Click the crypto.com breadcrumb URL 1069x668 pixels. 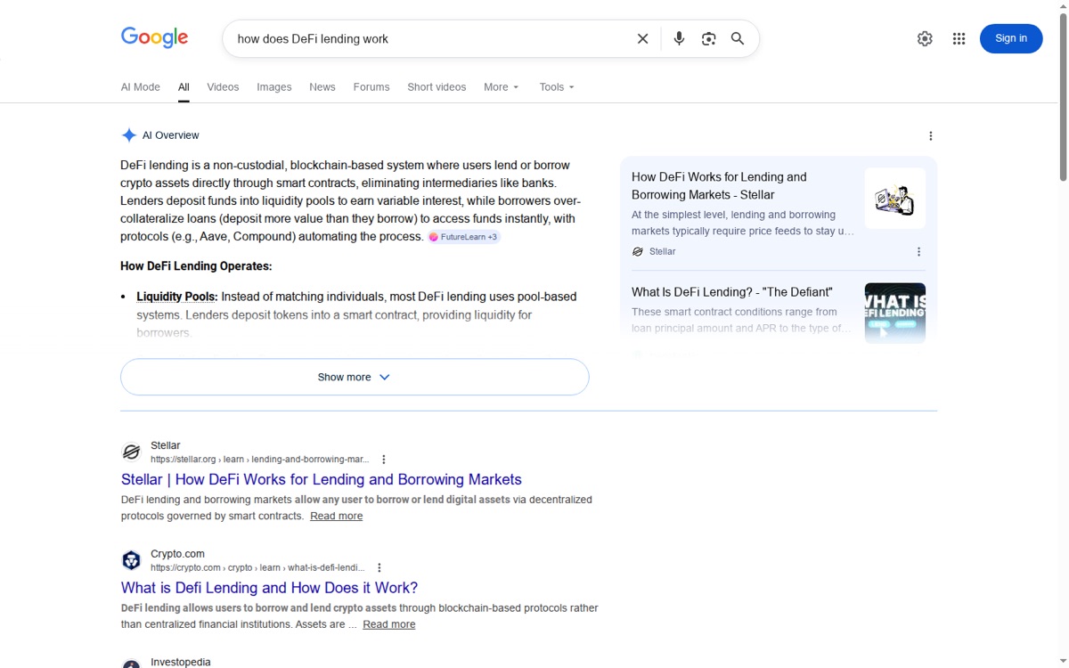pos(257,568)
